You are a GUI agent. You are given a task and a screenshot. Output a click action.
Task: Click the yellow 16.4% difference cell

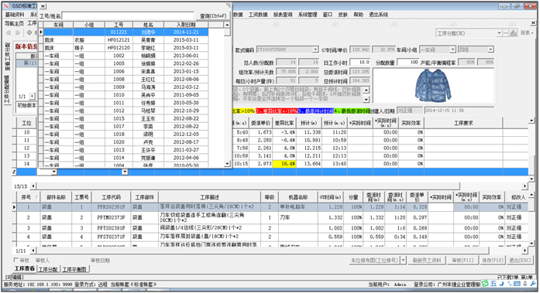284,164
